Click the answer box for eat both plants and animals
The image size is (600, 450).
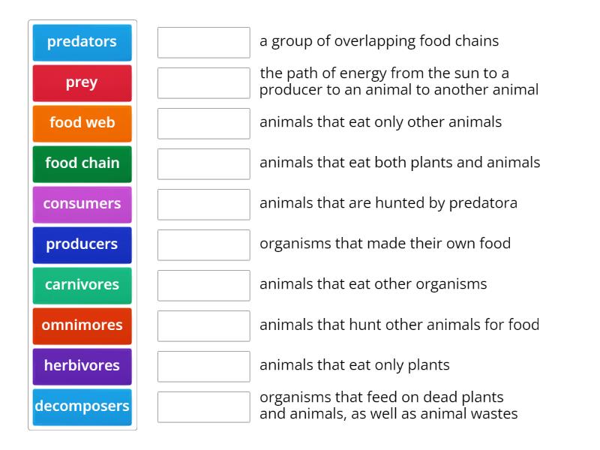203,163
